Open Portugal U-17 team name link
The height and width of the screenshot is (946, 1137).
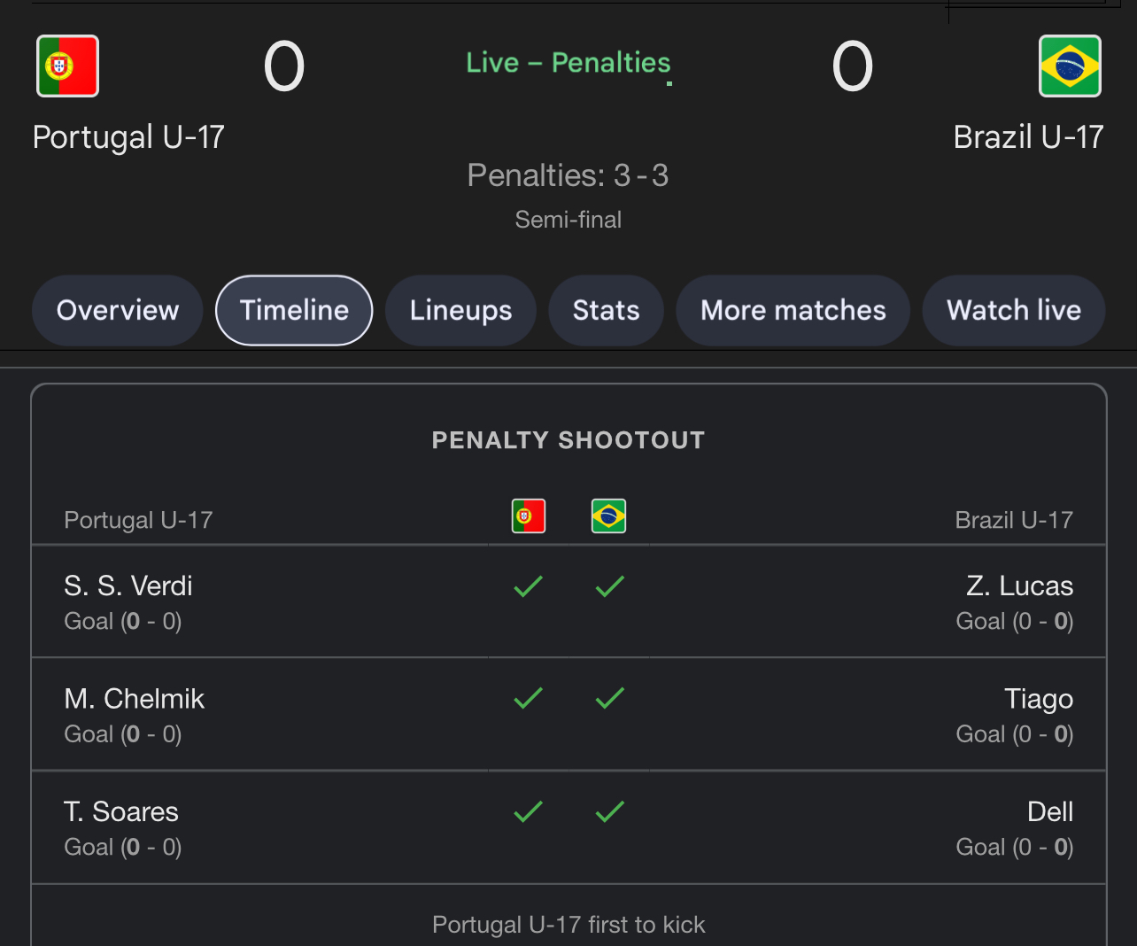click(x=128, y=137)
